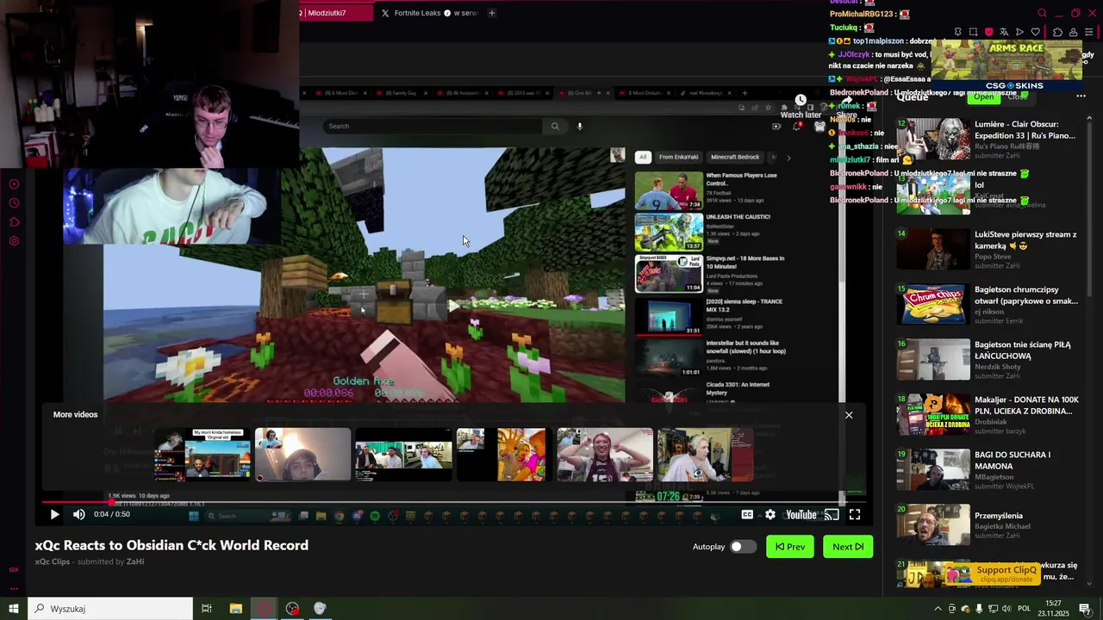Select queue item Bagietson tnie ścianę PIŁĄ
The image size is (1103, 620).
click(x=988, y=359)
